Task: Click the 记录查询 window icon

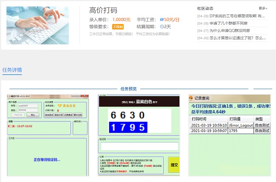Action: pos(191,98)
